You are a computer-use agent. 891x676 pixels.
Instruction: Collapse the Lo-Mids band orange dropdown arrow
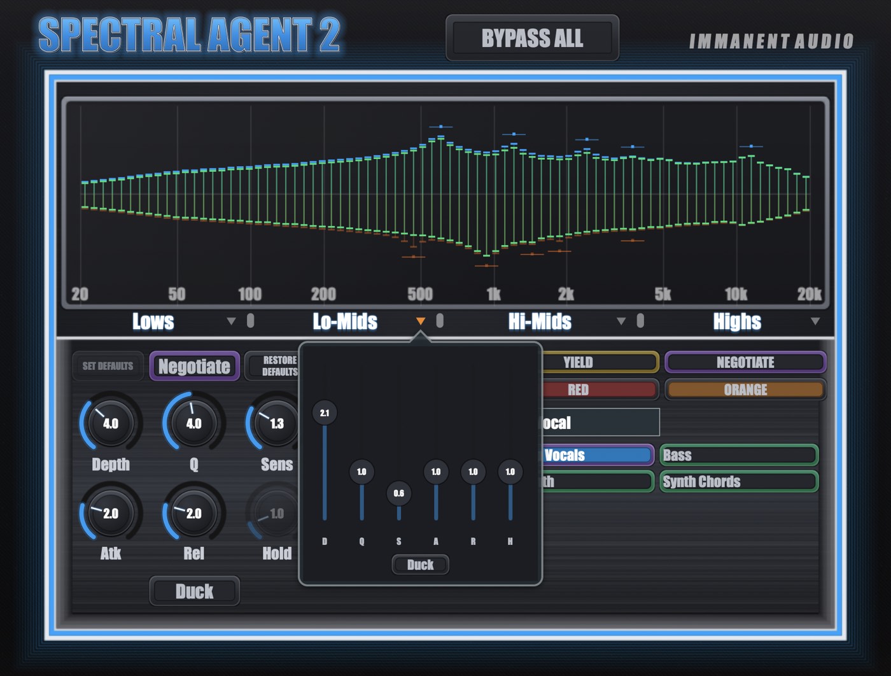coord(421,321)
